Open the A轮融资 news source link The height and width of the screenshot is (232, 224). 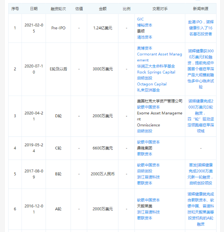[x=201, y=209]
